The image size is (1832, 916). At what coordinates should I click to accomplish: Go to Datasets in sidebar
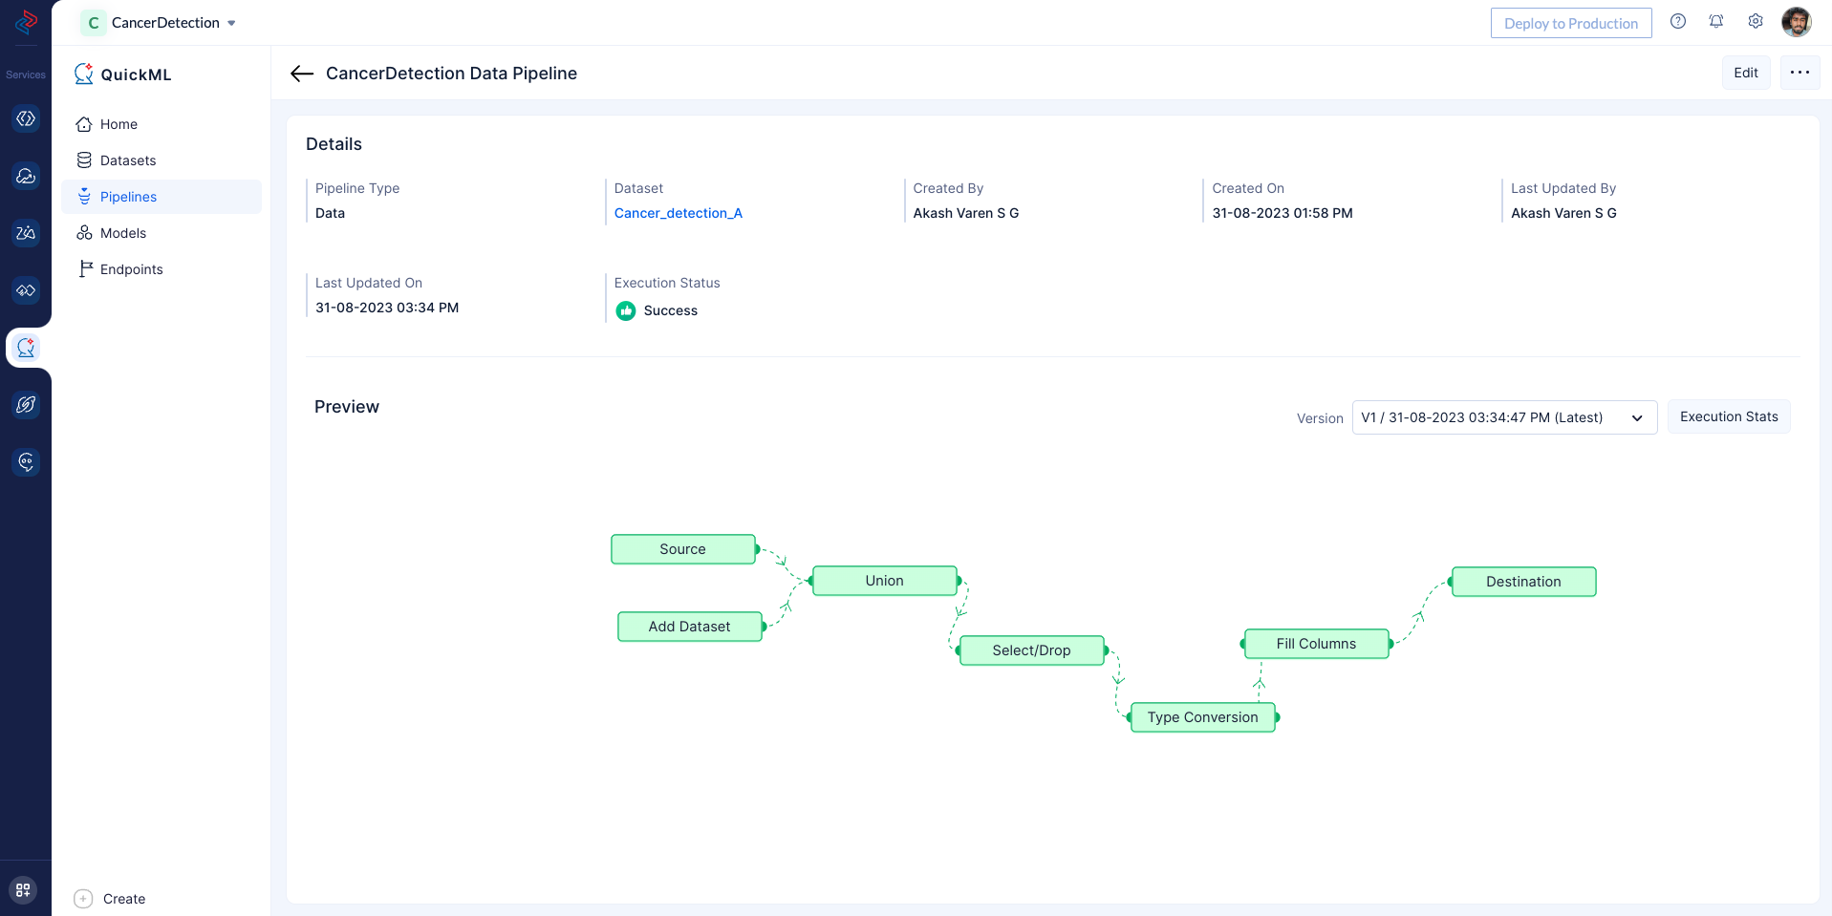click(x=127, y=160)
